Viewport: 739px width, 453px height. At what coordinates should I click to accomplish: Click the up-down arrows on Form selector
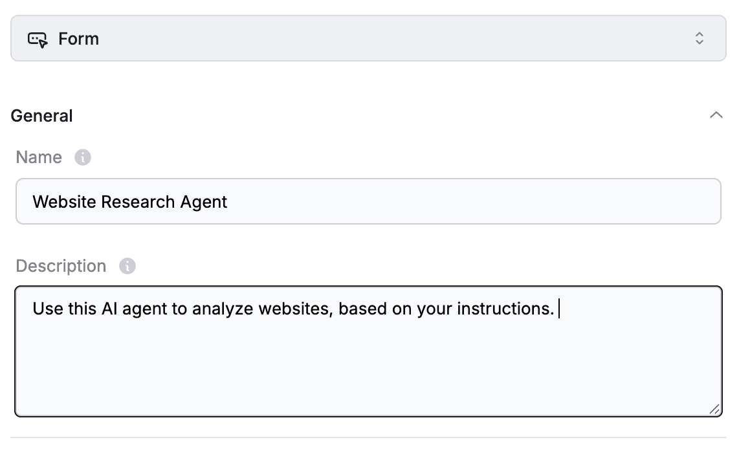click(700, 38)
